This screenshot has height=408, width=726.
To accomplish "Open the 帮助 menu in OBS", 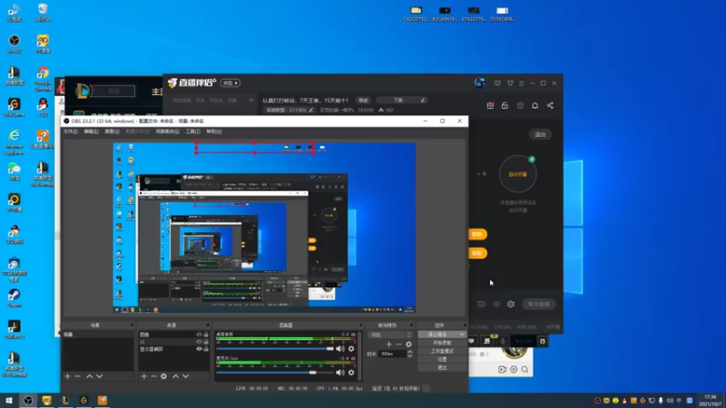I will click(x=214, y=131).
